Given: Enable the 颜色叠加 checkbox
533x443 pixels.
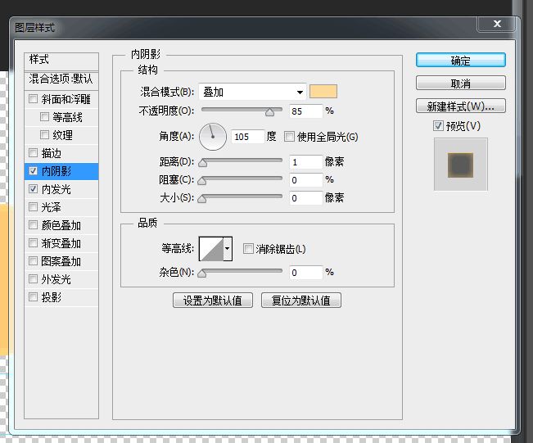Looking at the screenshot, I should click(33, 224).
